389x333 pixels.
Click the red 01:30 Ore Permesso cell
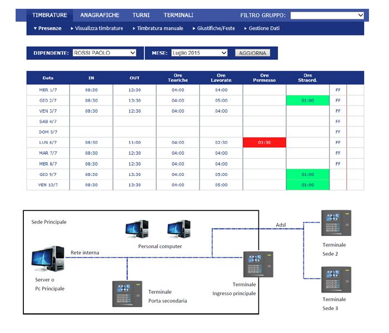[265, 143]
